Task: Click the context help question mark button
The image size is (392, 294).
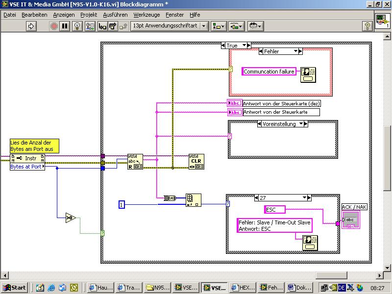Action: point(367,26)
